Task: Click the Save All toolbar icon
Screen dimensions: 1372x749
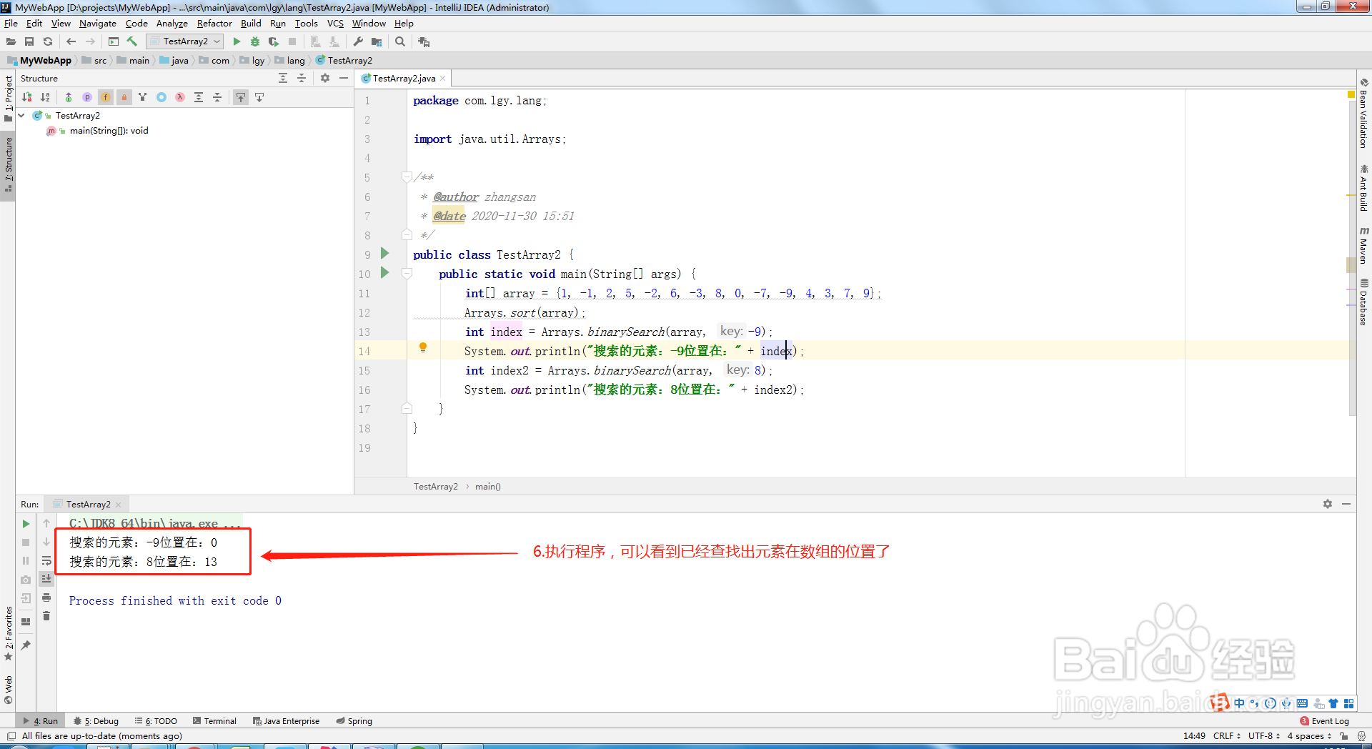Action: click(x=29, y=41)
